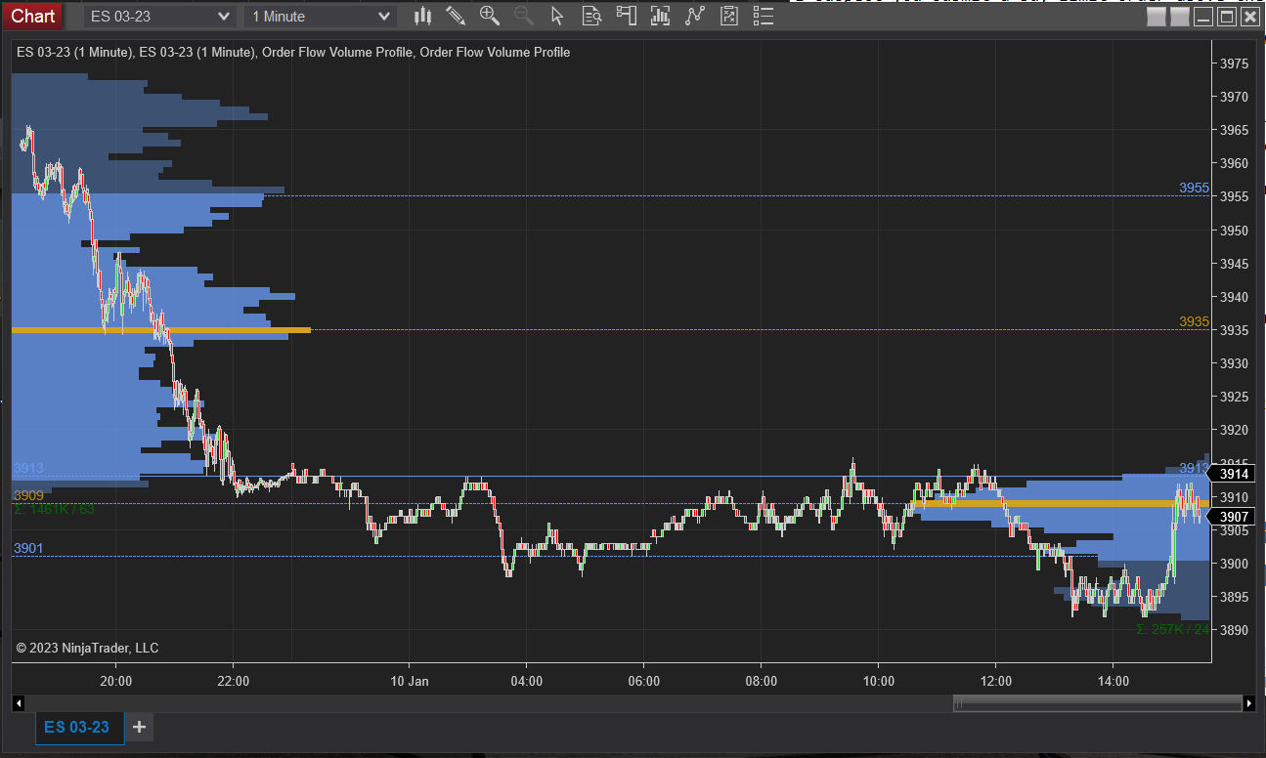Screen dimensions: 1266x758
Task: Select the ES 03-23 chart tab
Action: 80,728
